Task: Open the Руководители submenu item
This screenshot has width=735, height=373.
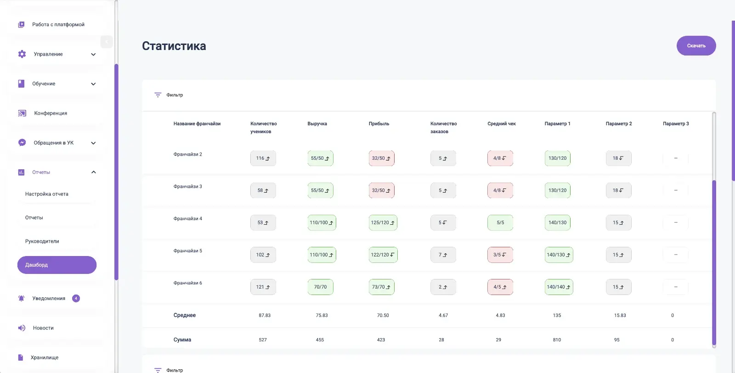Action: coord(42,241)
